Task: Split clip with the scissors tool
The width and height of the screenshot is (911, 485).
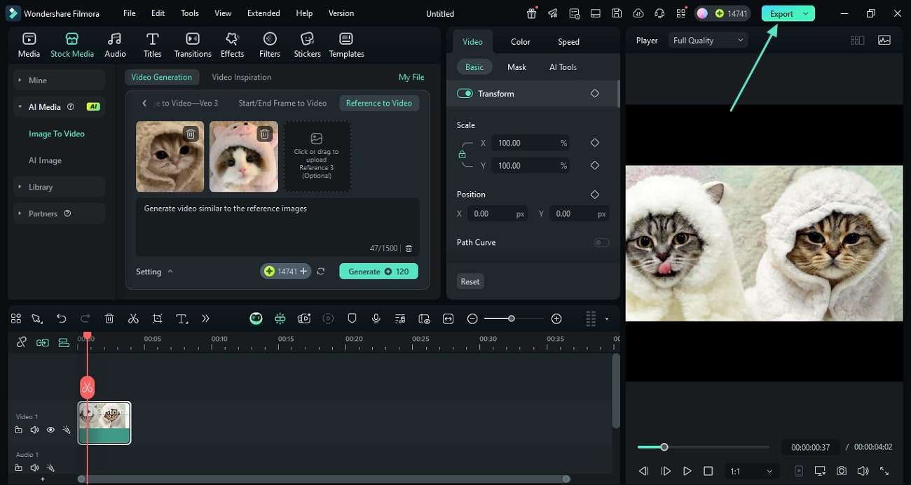Action: coord(133,318)
